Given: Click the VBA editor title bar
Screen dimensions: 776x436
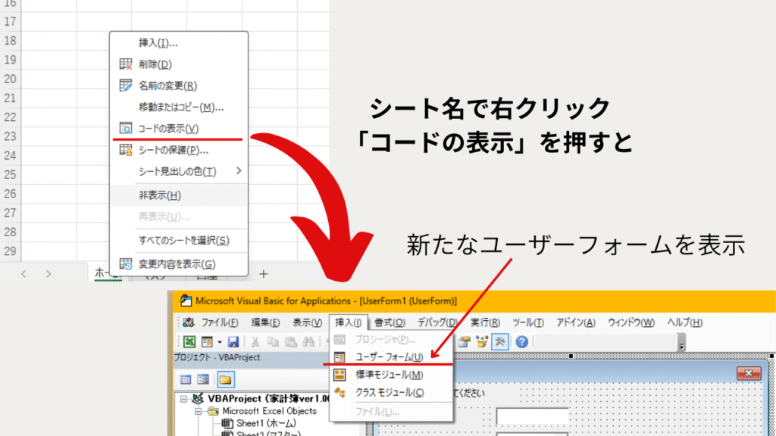Looking at the screenshot, I should [474, 301].
